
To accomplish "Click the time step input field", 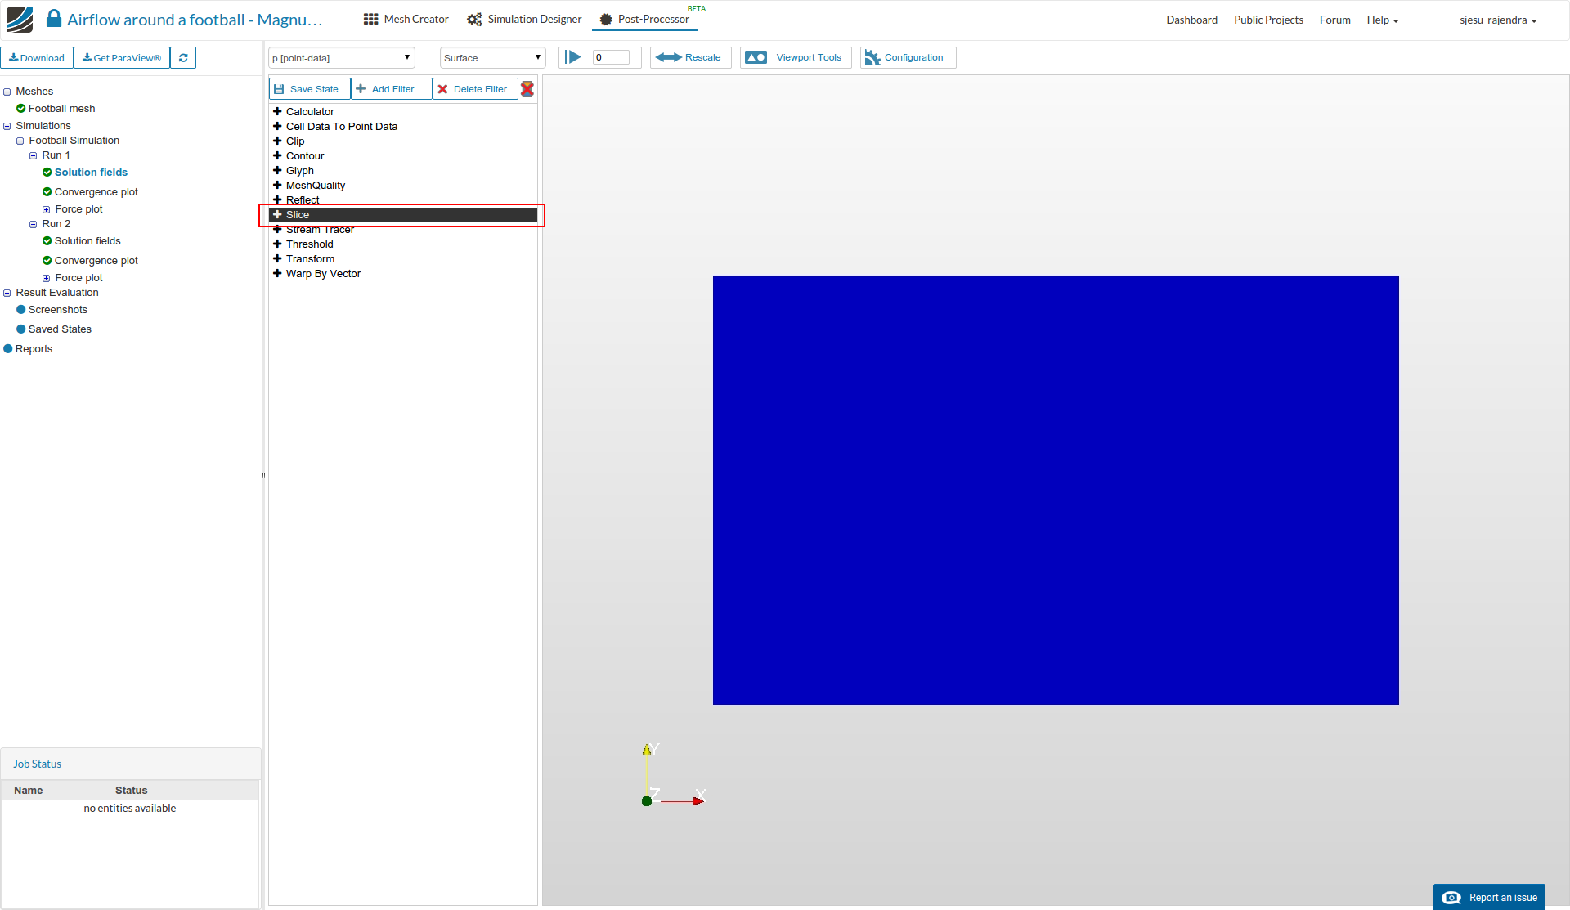I will pyautogui.click(x=611, y=57).
